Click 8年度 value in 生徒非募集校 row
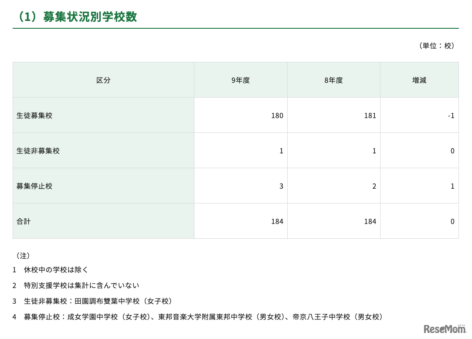 click(x=374, y=151)
